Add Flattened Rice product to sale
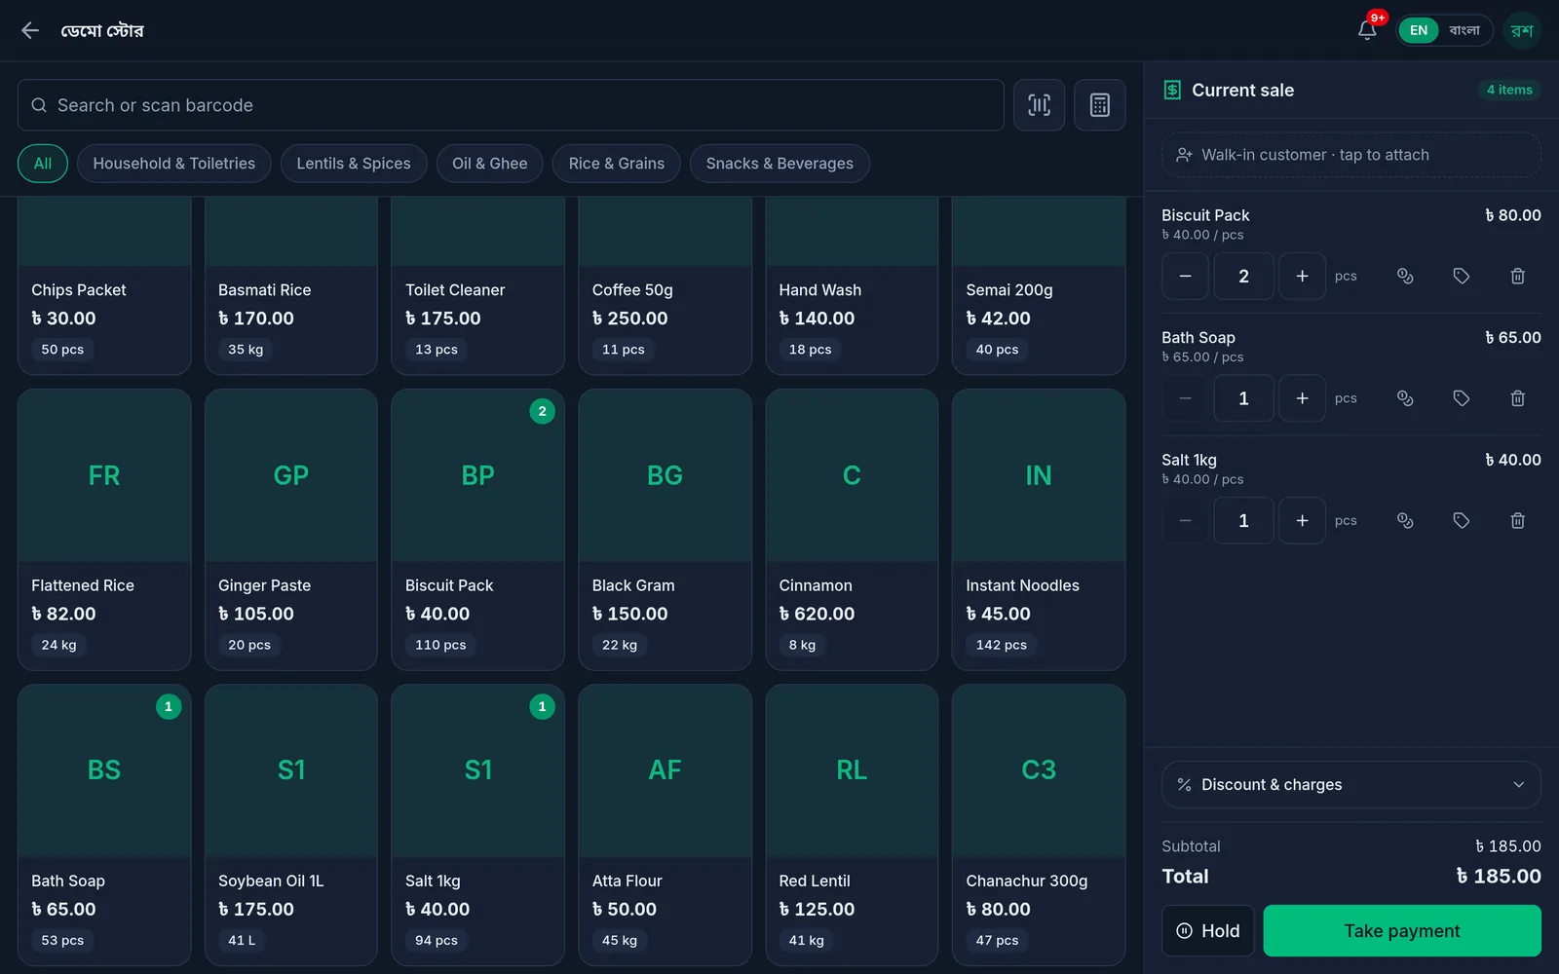Image resolution: width=1559 pixels, height=974 pixels. (x=104, y=530)
